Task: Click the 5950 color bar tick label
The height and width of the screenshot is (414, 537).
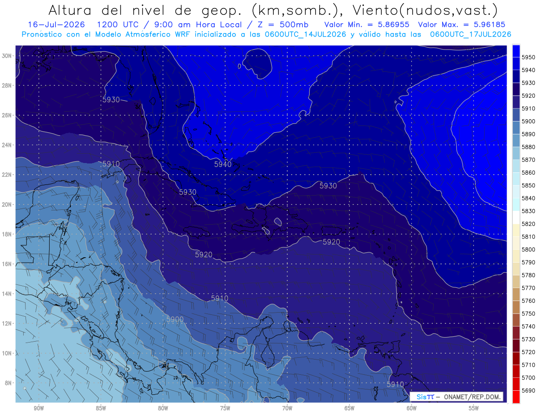Action: (x=528, y=57)
